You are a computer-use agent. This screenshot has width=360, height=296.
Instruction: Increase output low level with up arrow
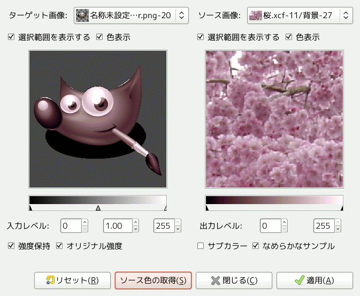285,222
